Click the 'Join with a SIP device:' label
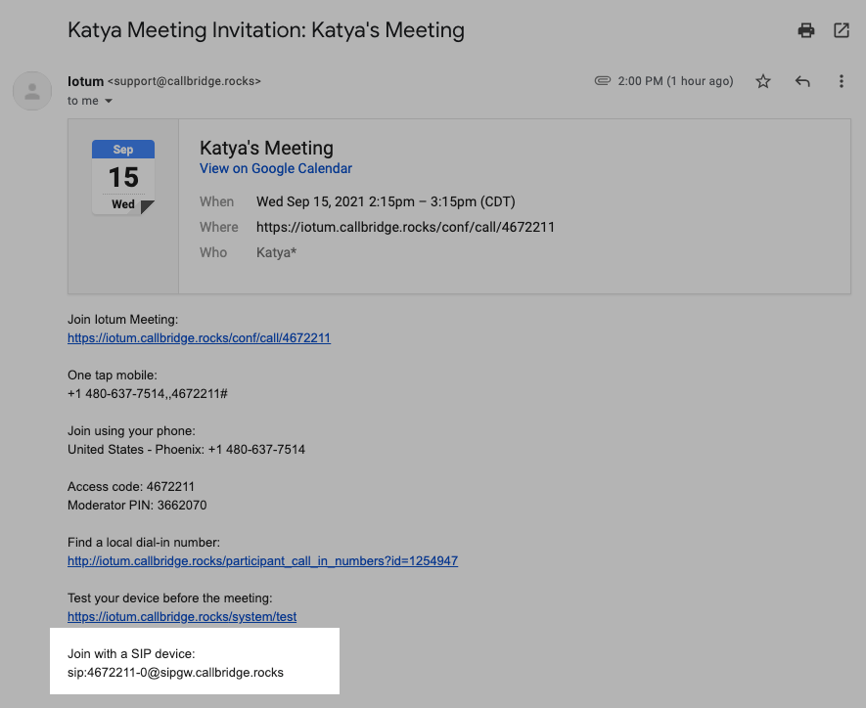Viewport: 866px width, 708px height. [131, 653]
